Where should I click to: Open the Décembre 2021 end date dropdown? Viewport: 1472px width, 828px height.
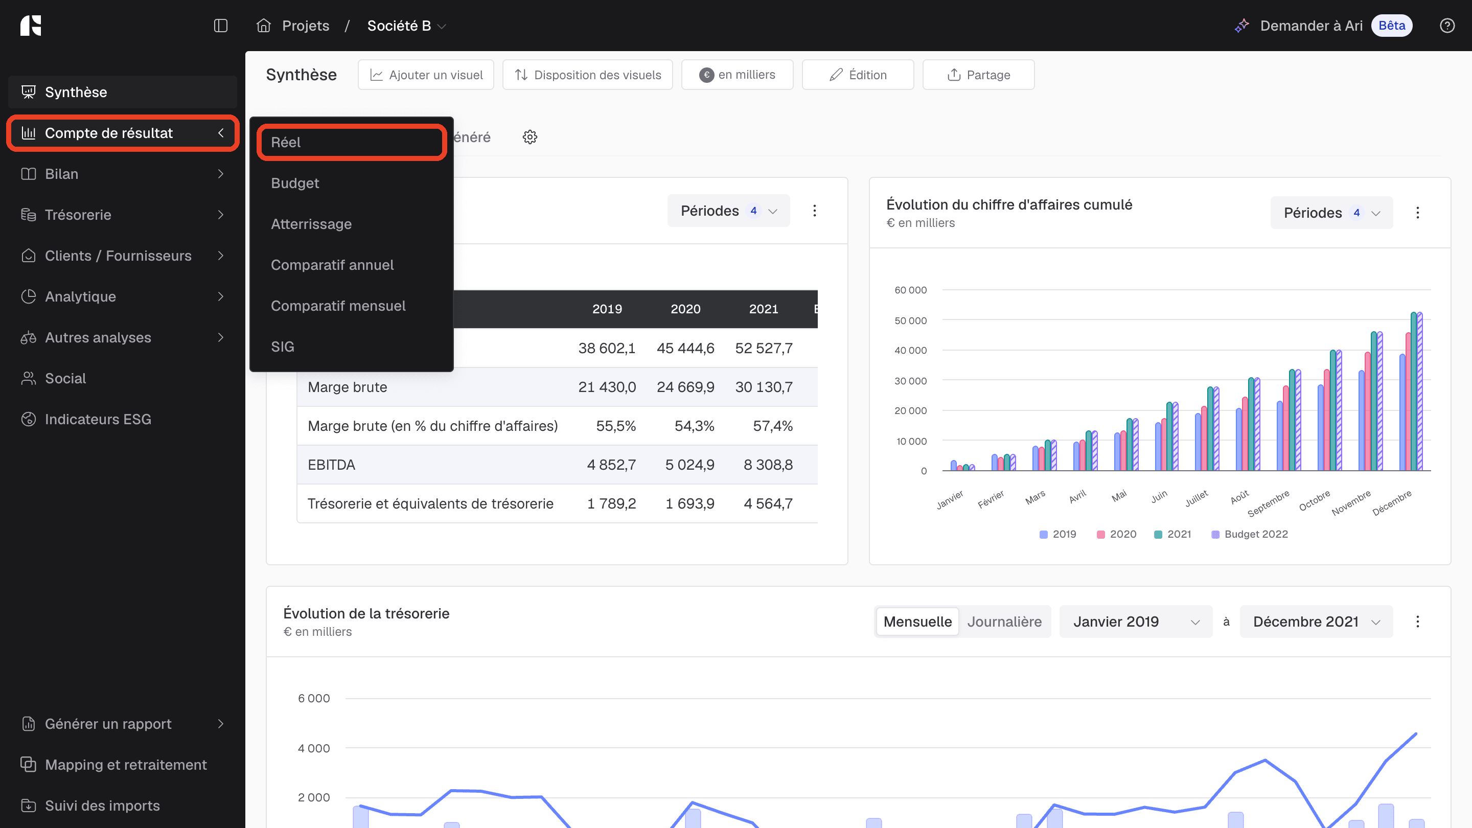coord(1316,622)
